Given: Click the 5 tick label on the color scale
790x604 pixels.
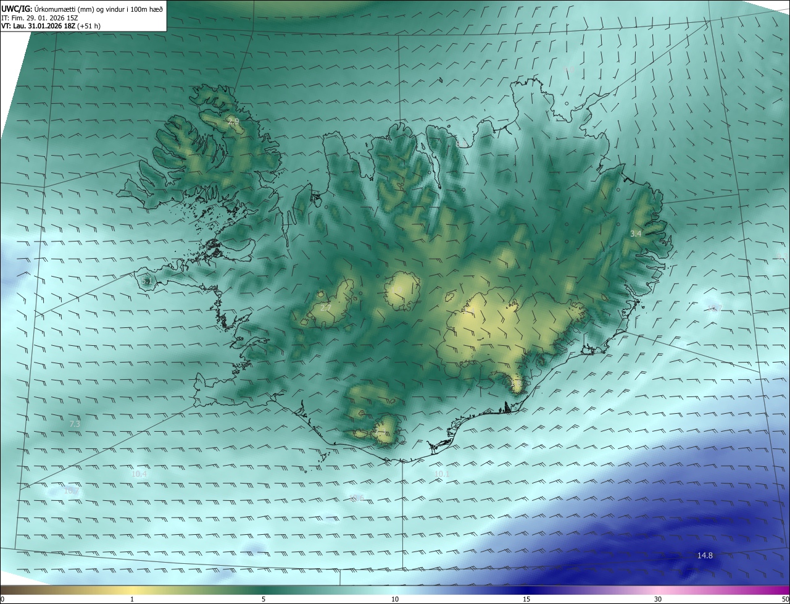Looking at the screenshot, I should pyautogui.click(x=264, y=599).
